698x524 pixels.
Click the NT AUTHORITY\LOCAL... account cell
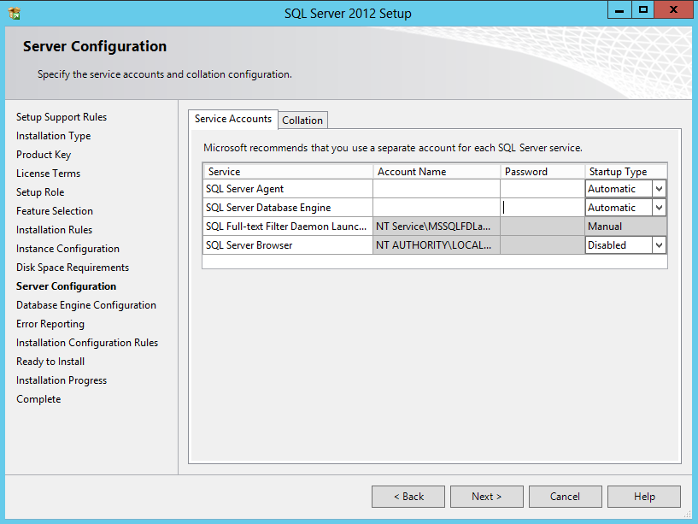(x=437, y=245)
